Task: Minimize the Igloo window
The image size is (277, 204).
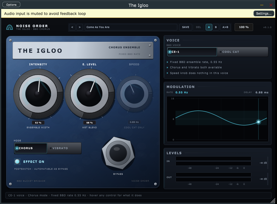Action: pyautogui.click(x=262, y=5)
